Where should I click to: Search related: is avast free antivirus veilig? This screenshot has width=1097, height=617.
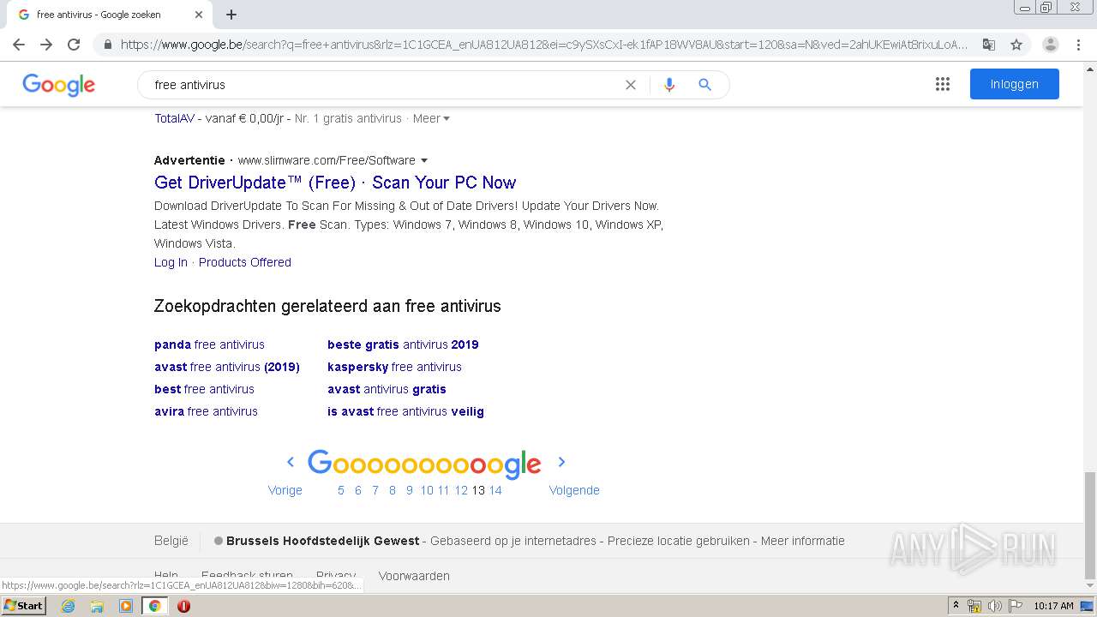(405, 411)
